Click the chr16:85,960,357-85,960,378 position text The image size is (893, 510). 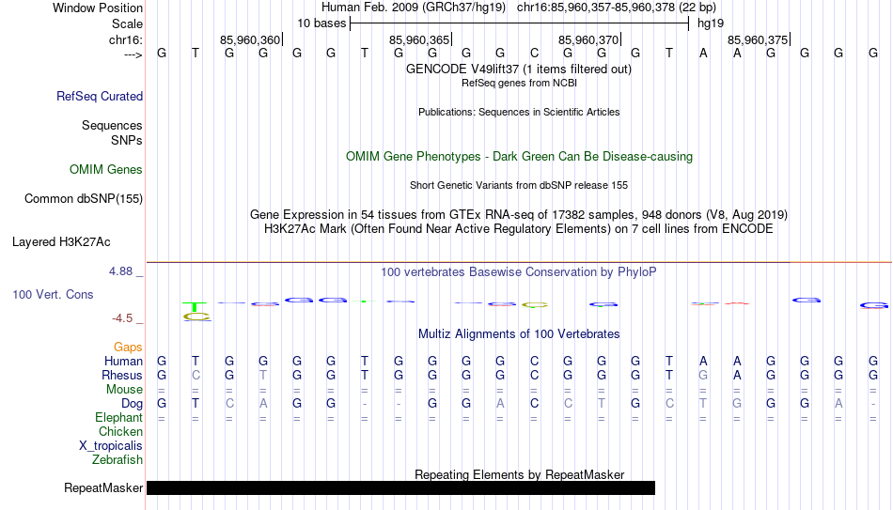[x=617, y=8]
